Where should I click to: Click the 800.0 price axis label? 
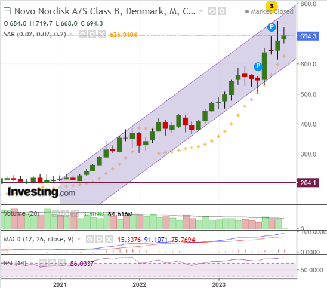pos(309,4)
